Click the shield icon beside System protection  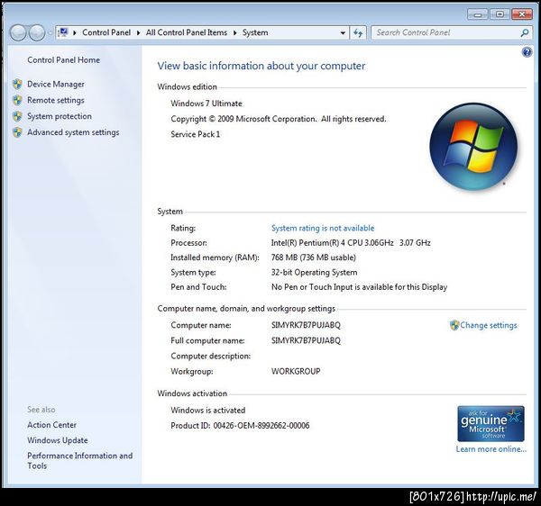click(x=17, y=116)
